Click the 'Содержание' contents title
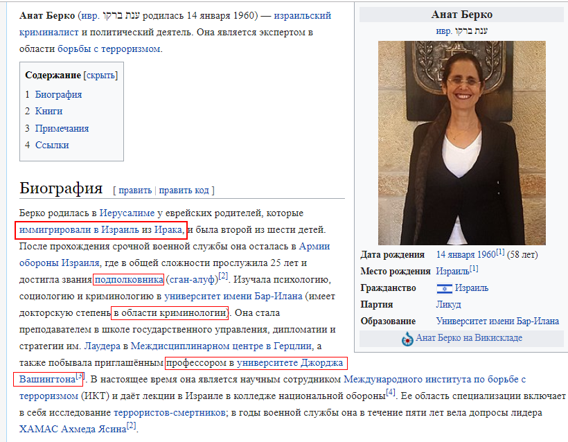 pos(53,76)
